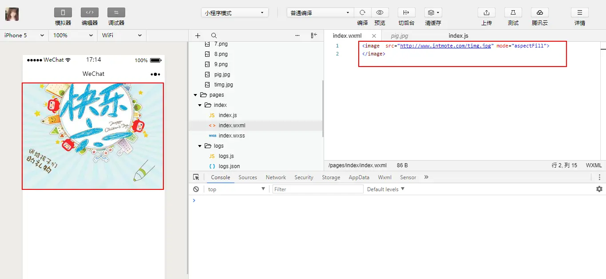Viewport: 606px width, 279px height.
Task: Click the plus icon to add file
Action: [x=198, y=35]
